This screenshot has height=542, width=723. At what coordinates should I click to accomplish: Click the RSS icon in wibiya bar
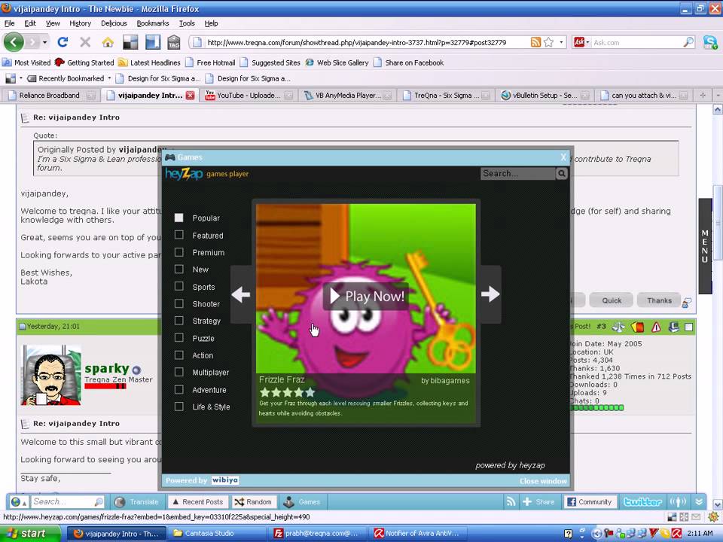[511, 502]
